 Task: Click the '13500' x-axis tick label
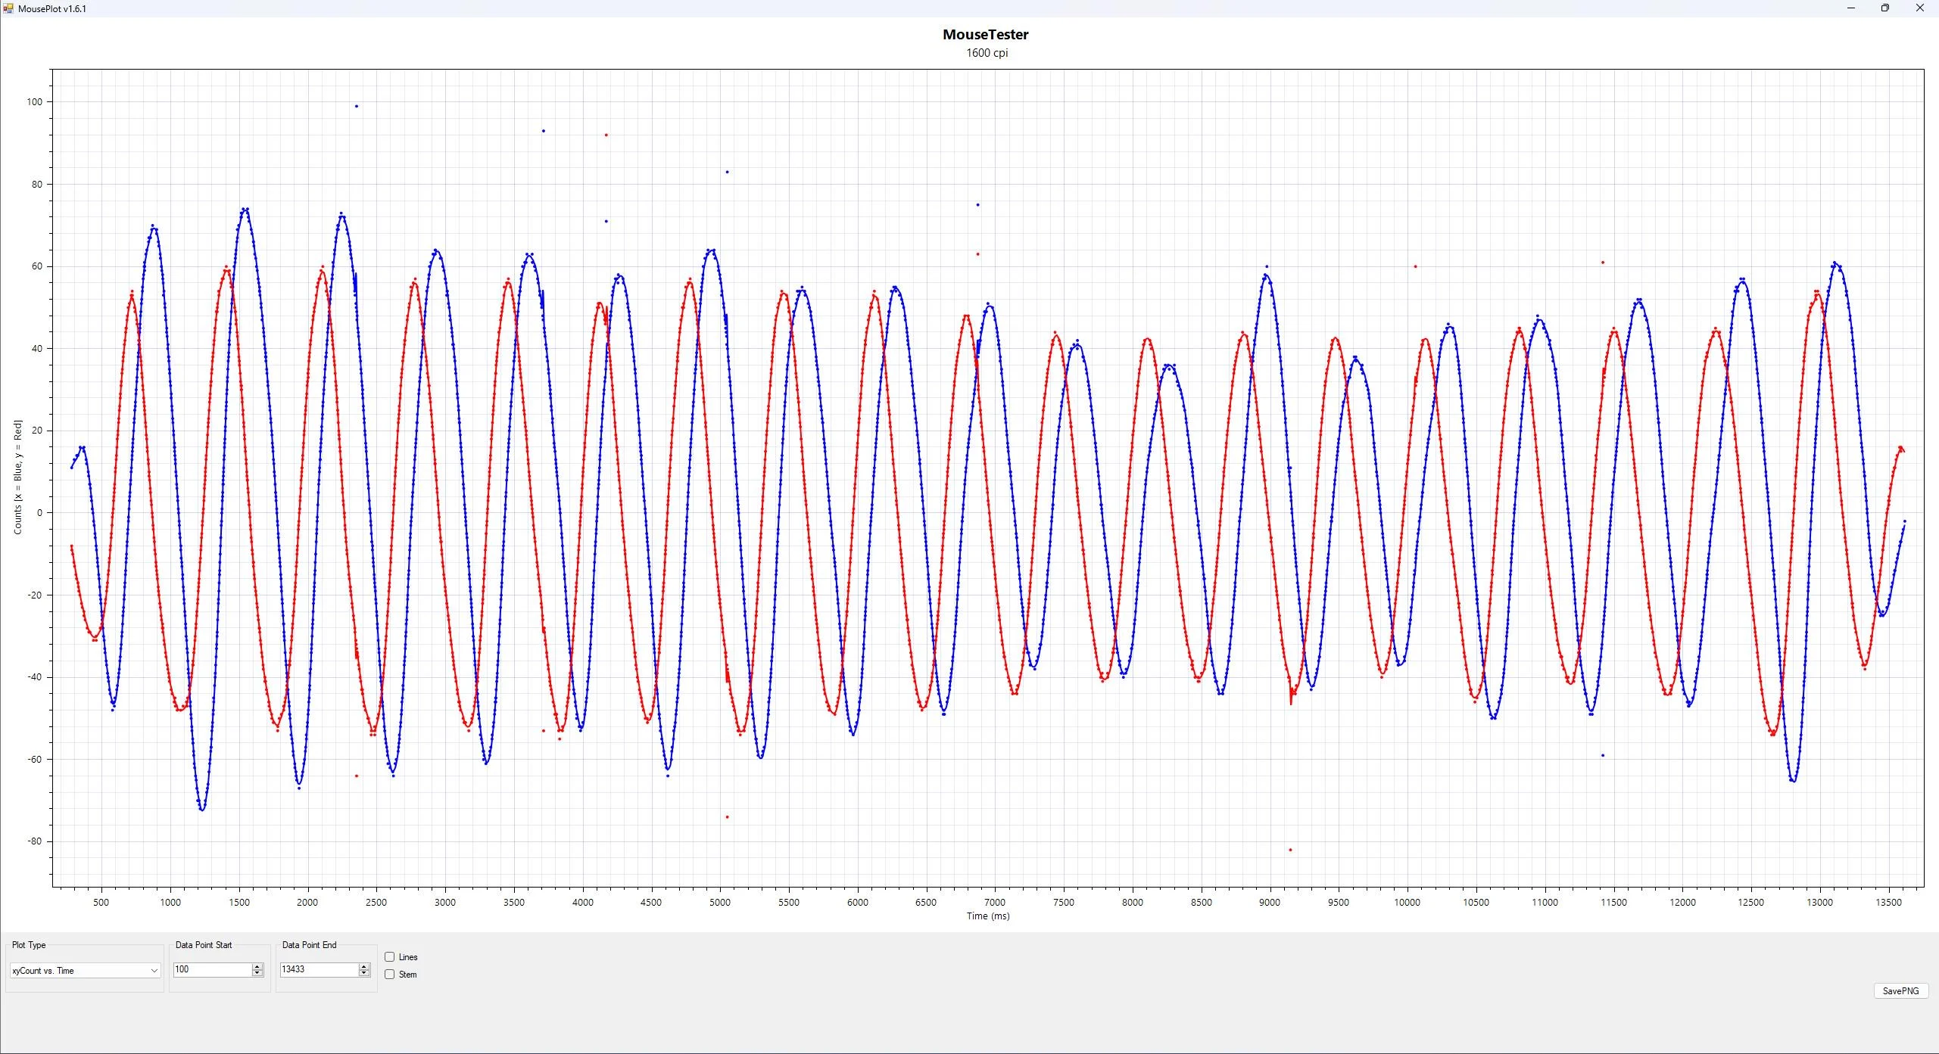tap(1888, 903)
